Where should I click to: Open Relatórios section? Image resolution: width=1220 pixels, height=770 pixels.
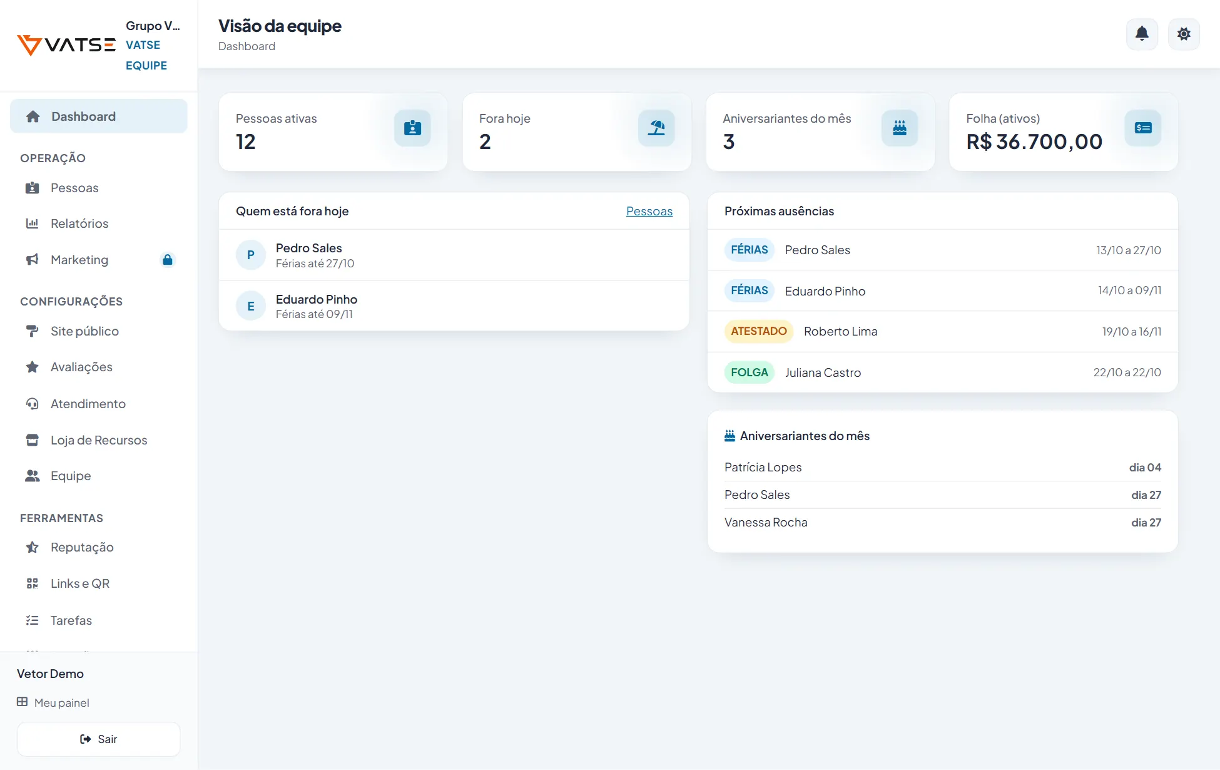click(99, 223)
